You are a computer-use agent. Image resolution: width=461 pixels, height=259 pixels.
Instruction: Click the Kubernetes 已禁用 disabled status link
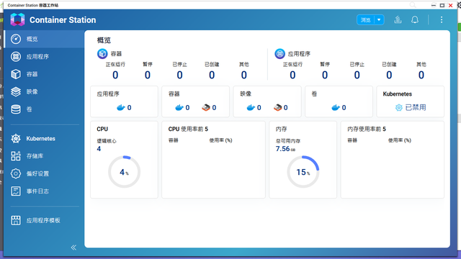pyautogui.click(x=411, y=107)
